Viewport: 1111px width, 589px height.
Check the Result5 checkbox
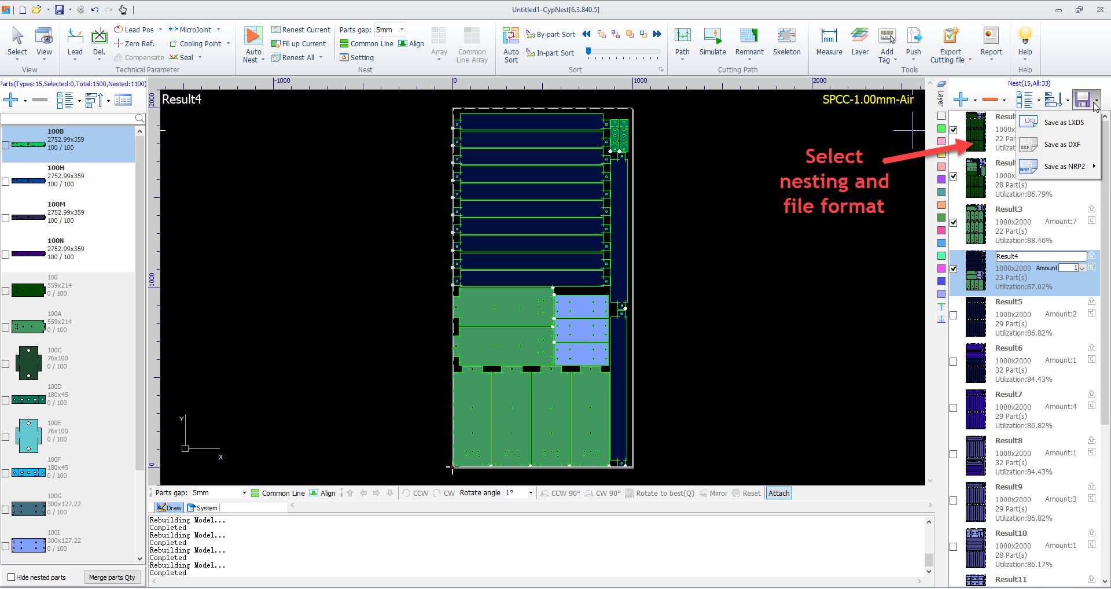954,315
